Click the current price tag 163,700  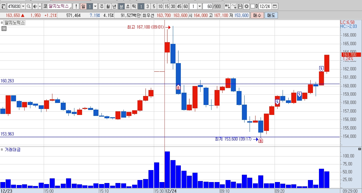tap(351, 54)
